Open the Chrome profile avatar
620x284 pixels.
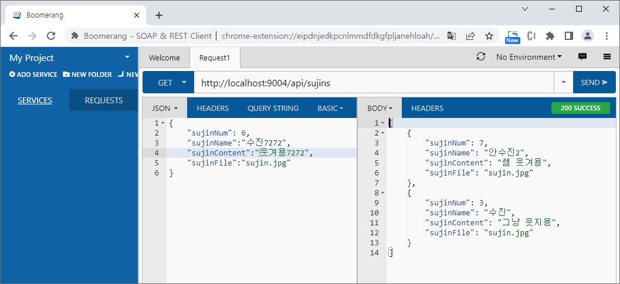588,36
